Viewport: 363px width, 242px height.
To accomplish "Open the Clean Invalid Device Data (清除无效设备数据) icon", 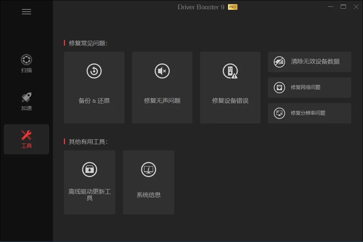I will tap(279, 62).
